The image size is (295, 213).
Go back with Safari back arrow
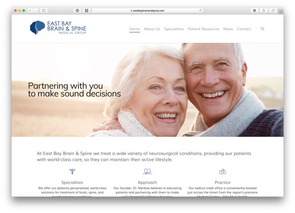(x=30, y=11)
